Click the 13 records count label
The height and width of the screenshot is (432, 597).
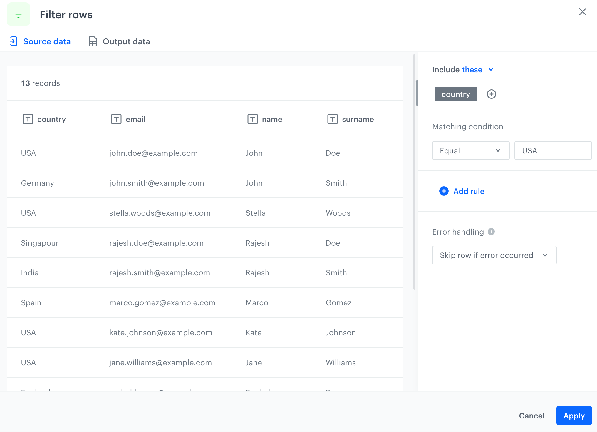pyautogui.click(x=41, y=83)
